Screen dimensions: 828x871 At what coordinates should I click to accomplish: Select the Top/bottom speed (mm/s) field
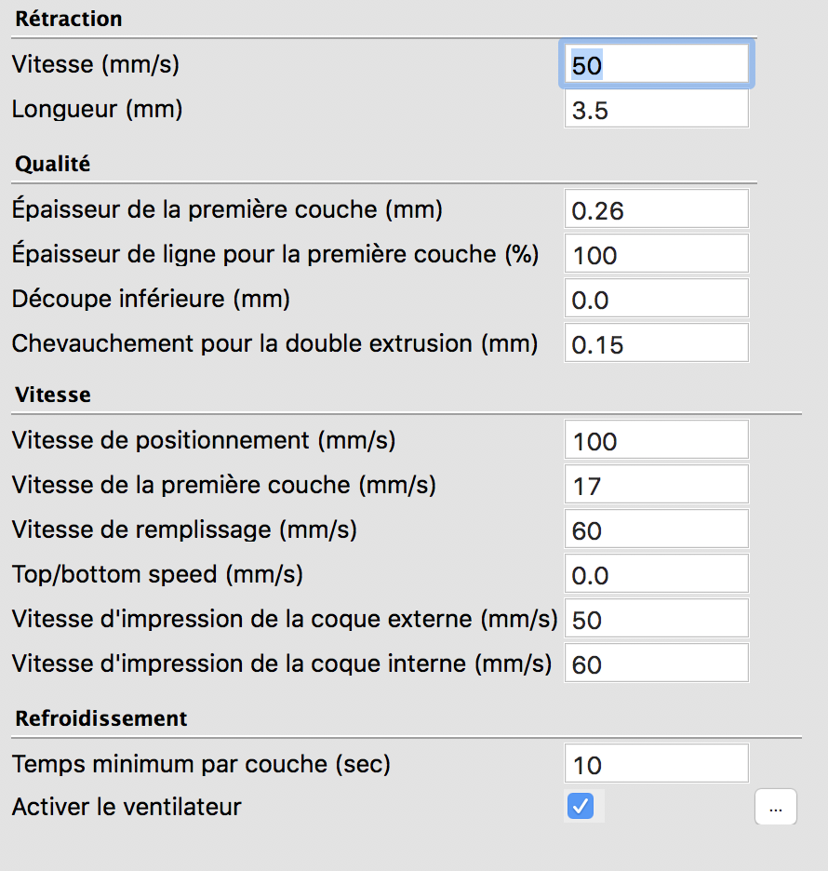click(x=656, y=575)
